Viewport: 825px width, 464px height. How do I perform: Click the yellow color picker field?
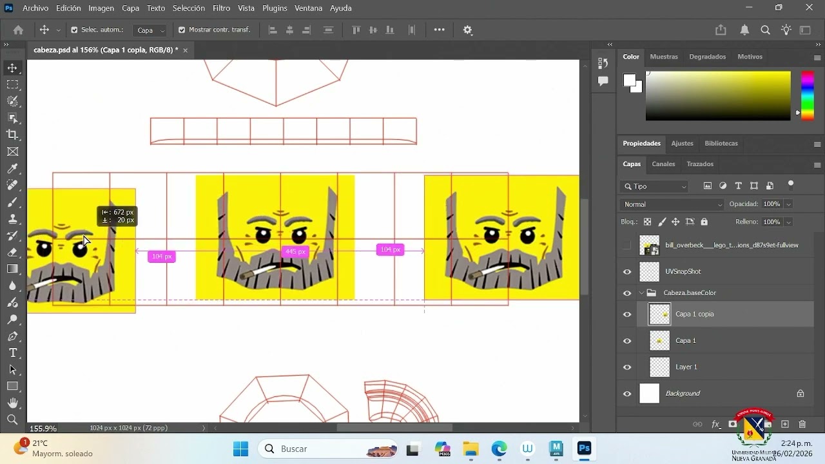coord(718,95)
